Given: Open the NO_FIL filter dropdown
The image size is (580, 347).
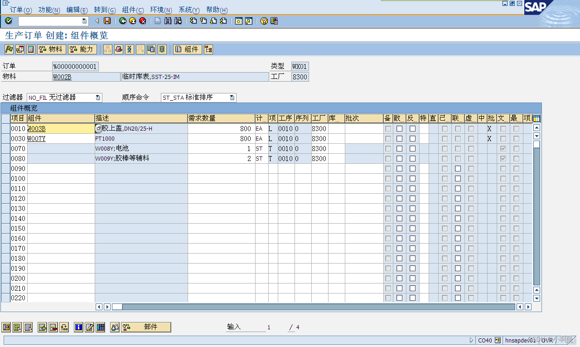Looking at the screenshot, I should point(99,98).
